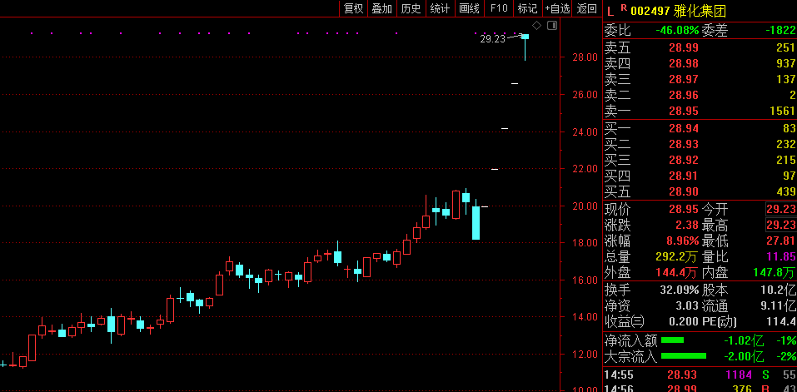797x392 pixels.
Task: Click the 历史 history toolbar button
Action: 411,8
